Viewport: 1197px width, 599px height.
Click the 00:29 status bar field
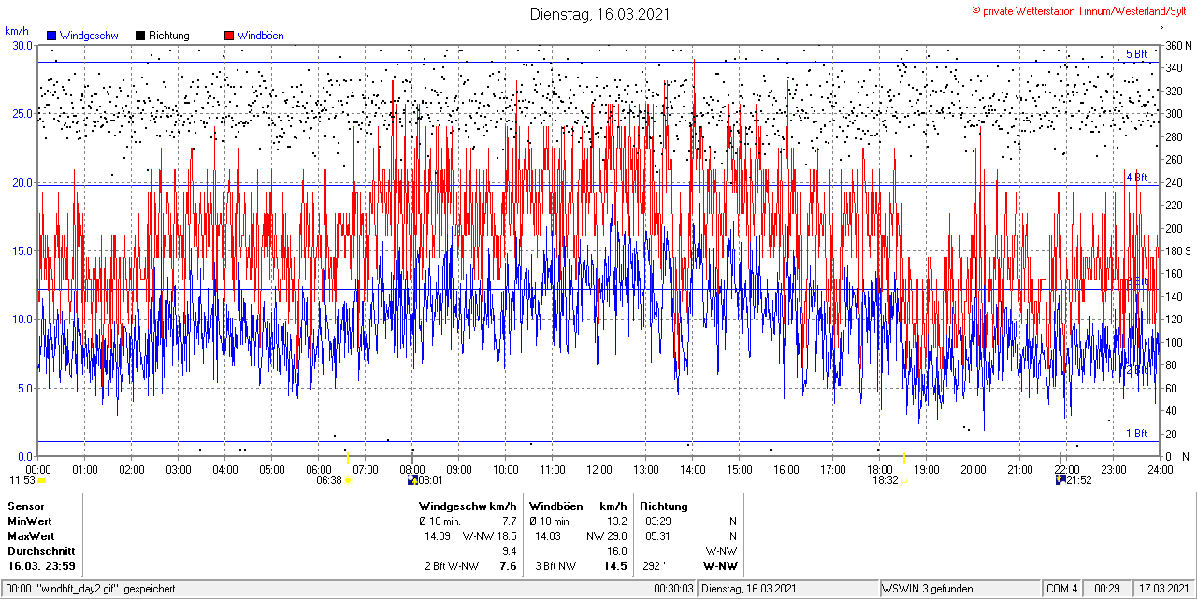pos(1107,589)
